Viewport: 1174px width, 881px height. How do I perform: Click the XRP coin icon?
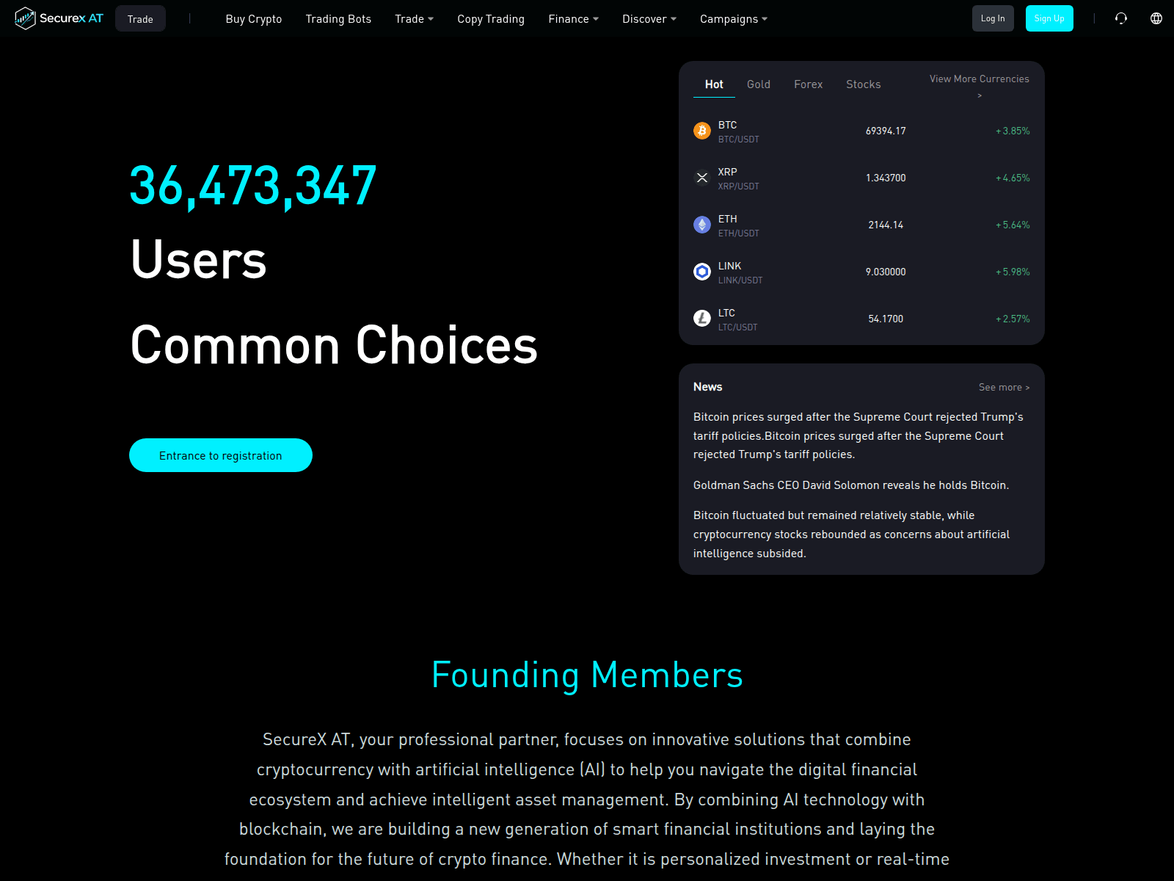click(702, 178)
